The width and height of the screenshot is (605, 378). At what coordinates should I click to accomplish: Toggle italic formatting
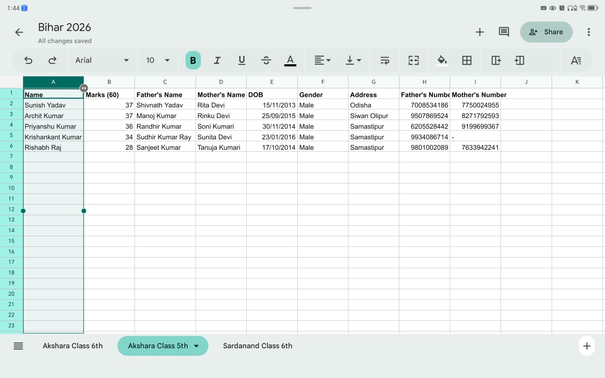pos(217,60)
